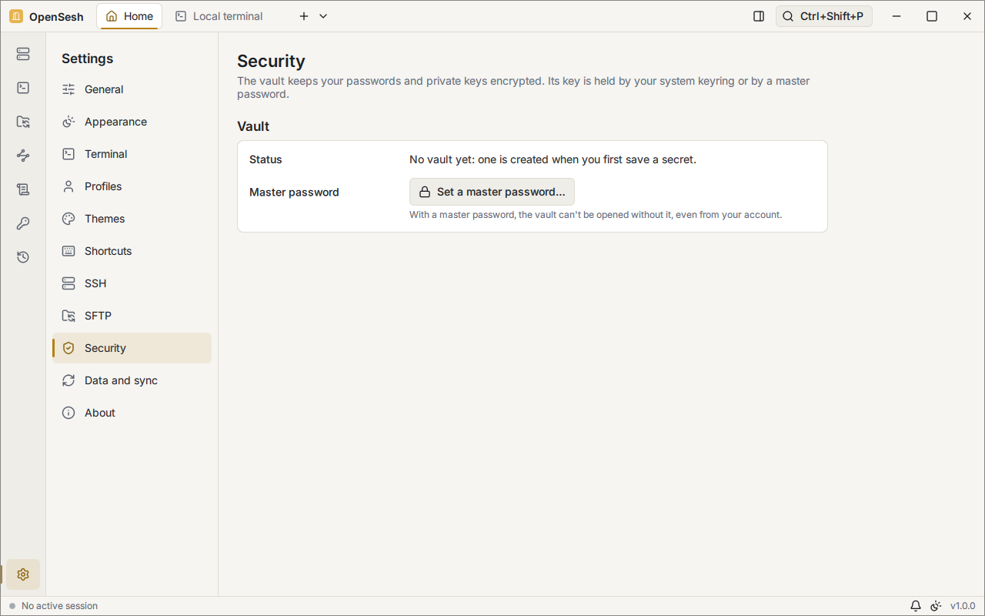Viewport: 985px width, 616px height.
Task: Toggle the side panel layout icon
Action: point(759,16)
